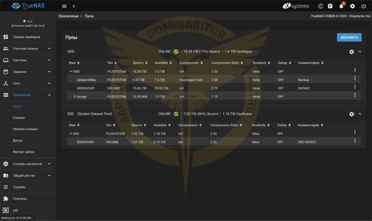Open the task manager clipboard icon

[x=330, y=6]
